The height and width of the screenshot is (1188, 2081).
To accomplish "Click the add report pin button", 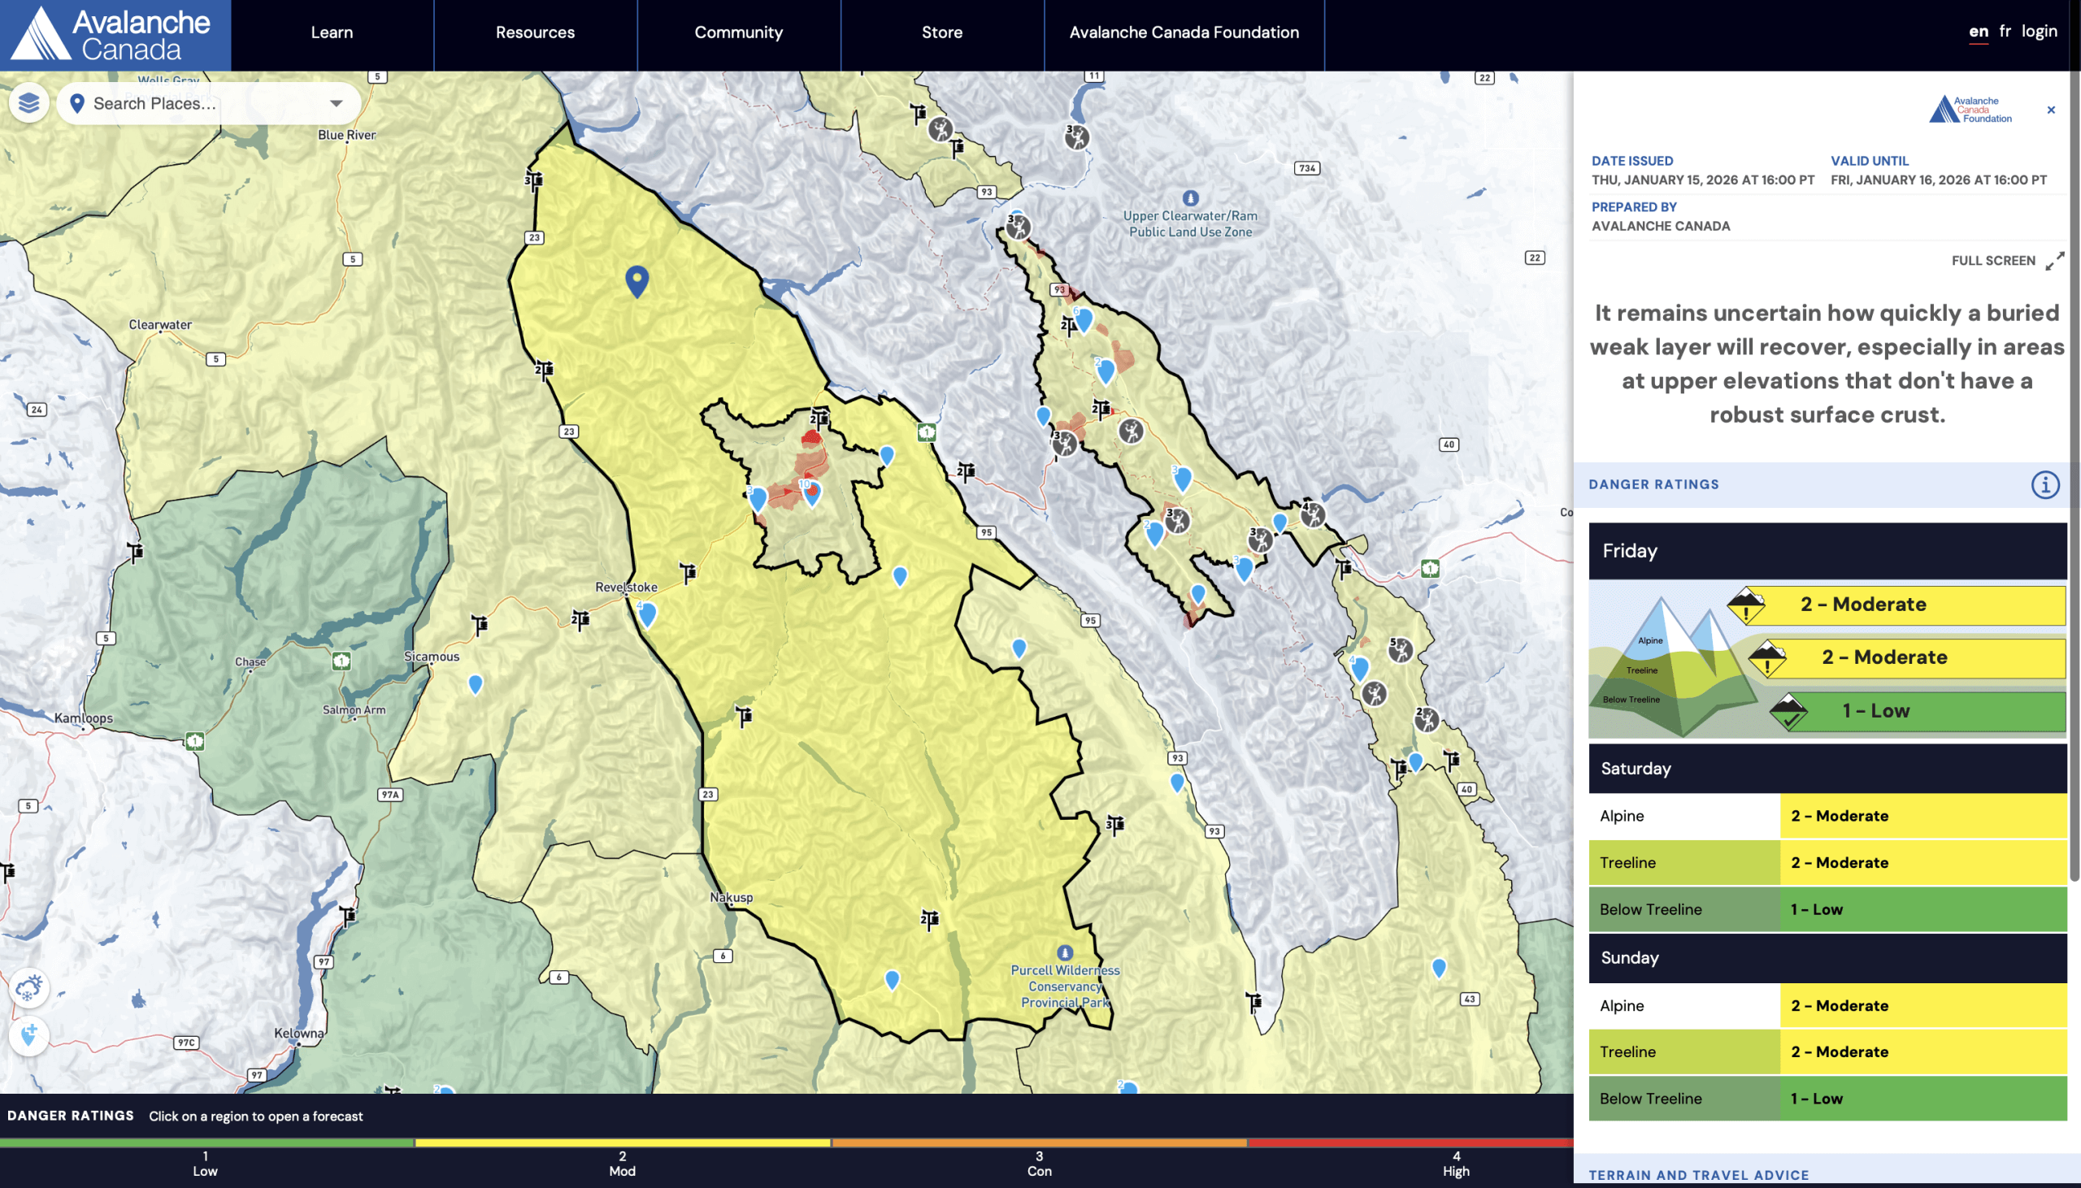I will (x=29, y=1036).
